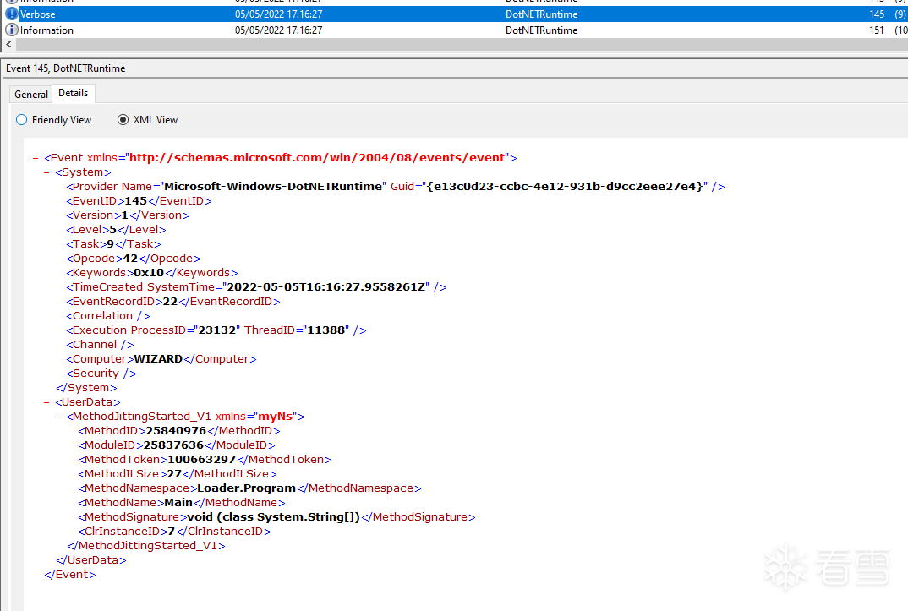This screenshot has height=611, width=908.
Task: Click the closing System tag
Action: tap(86, 388)
